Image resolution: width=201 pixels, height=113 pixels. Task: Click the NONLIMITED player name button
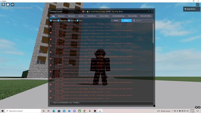point(192,9)
